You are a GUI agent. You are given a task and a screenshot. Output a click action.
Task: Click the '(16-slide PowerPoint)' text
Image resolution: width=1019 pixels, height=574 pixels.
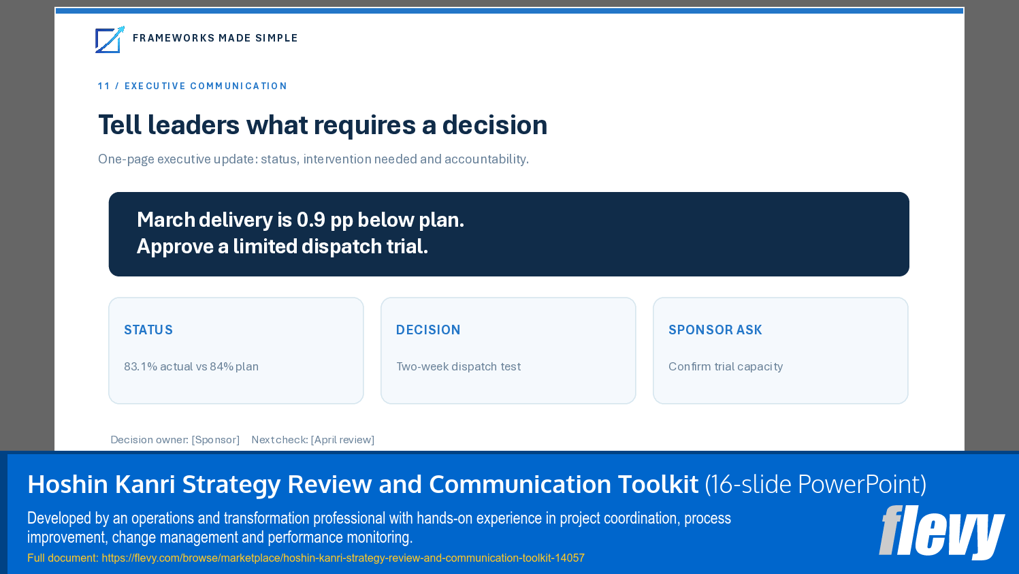(815, 485)
